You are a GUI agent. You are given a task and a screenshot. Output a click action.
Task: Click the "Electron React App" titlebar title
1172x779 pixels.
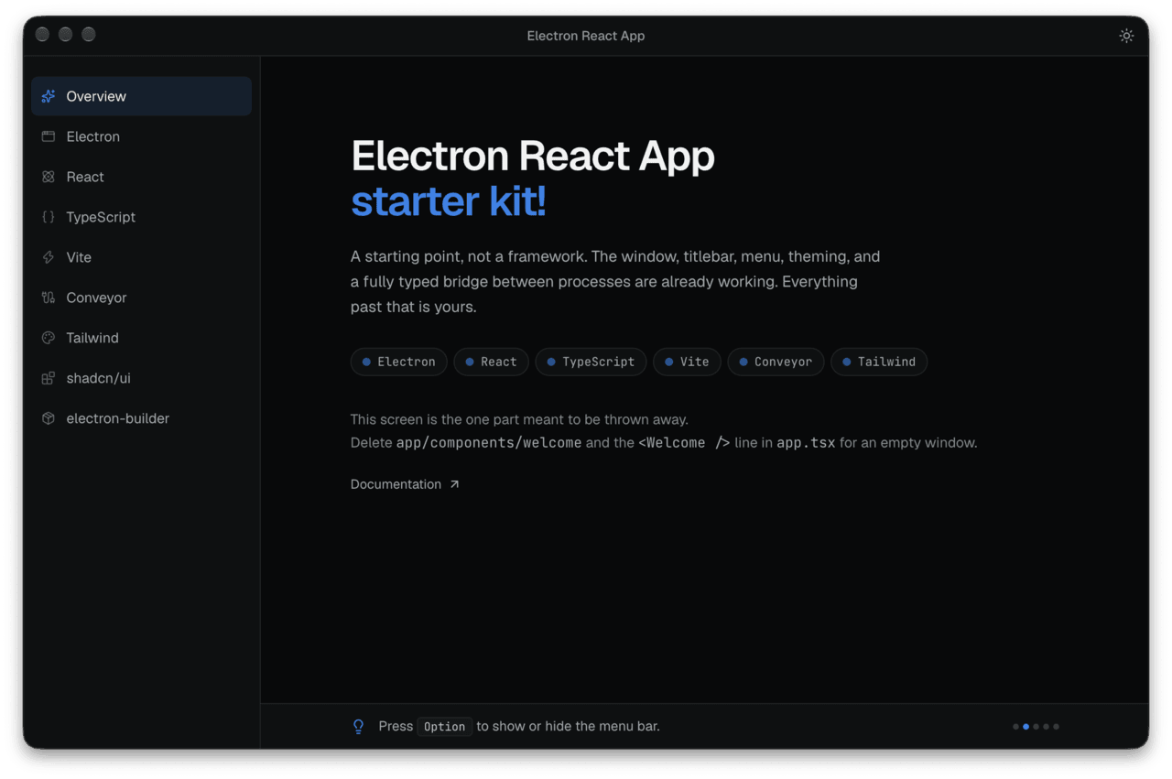pos(586,36)
